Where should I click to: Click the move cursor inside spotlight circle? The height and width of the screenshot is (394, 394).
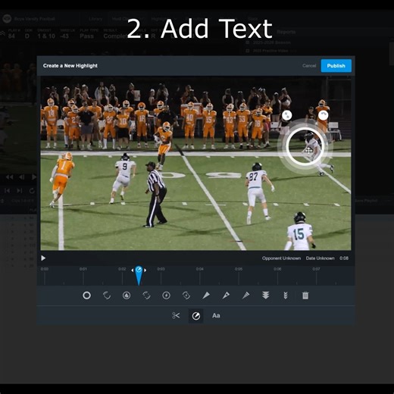[x=308, y=151]
